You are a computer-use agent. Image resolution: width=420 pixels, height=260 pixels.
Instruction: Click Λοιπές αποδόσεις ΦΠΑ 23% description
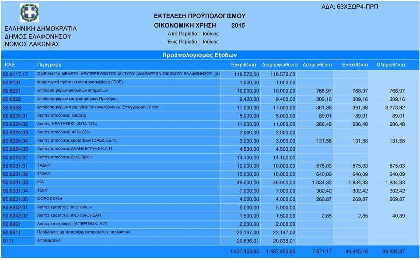tap(63, 132)
